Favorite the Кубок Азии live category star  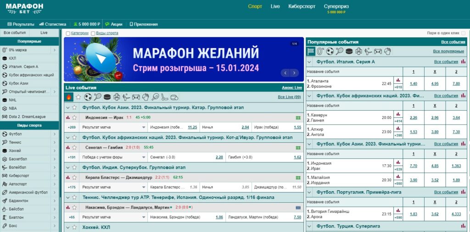click(x=74, y=108)
